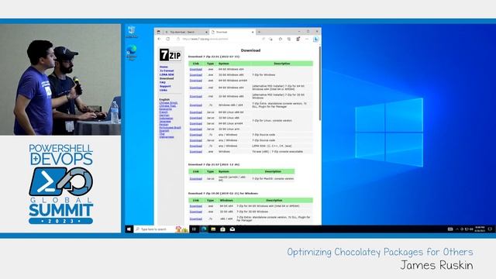Open File Explorer from the taskbar
This screenshot has height=279, width=496.
pyautogui.click(x=213, y=229)
